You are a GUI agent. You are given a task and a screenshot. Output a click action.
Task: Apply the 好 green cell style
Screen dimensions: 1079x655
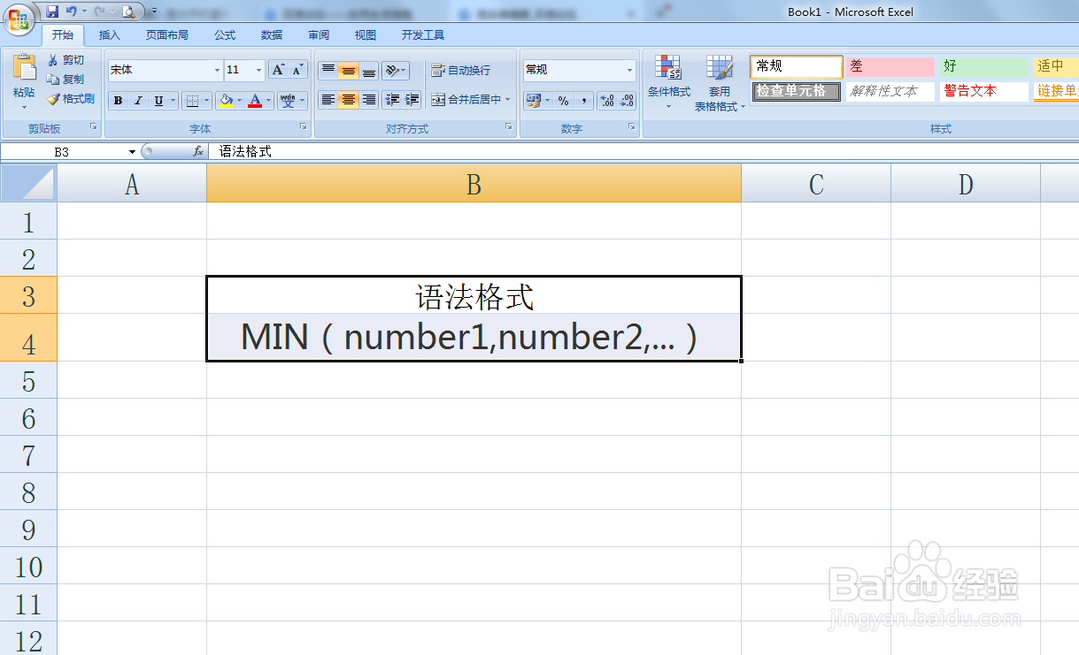[984, 66]
